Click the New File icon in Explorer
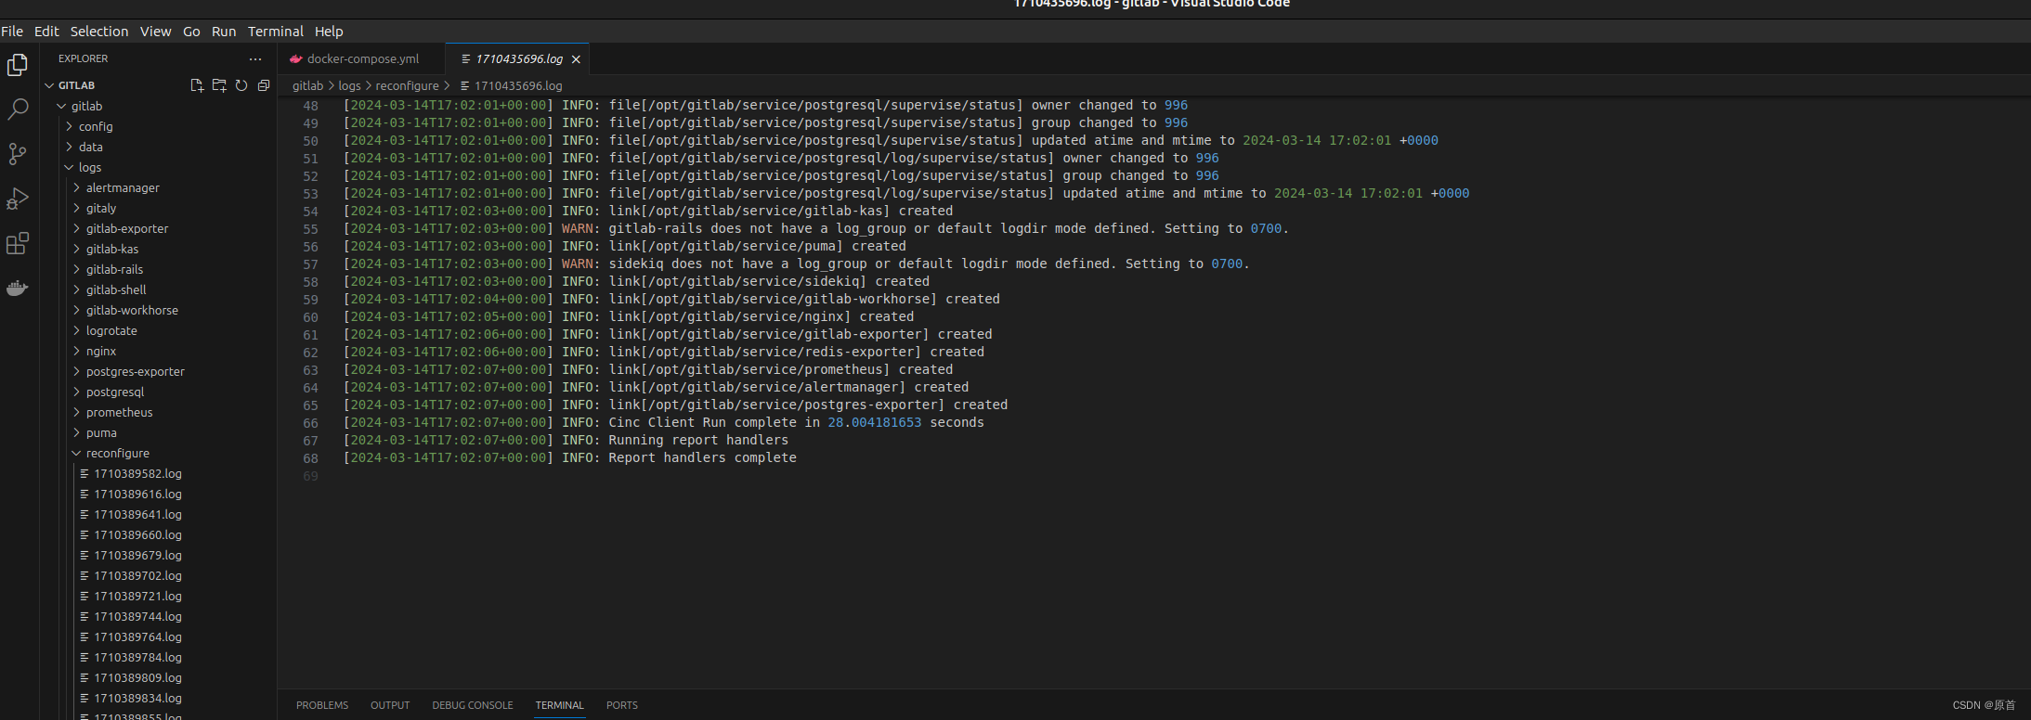The width and height of the screenshot is (2031, 720). 196,85
